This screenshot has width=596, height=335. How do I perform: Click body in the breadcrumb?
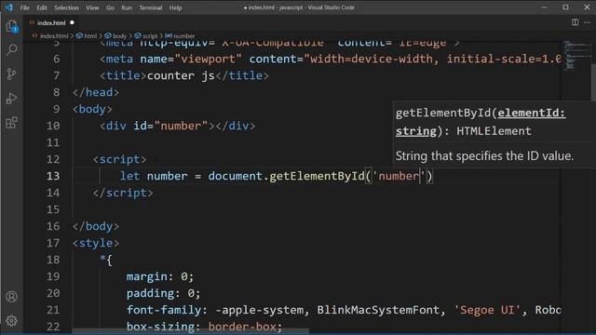[x=119, y=35]
